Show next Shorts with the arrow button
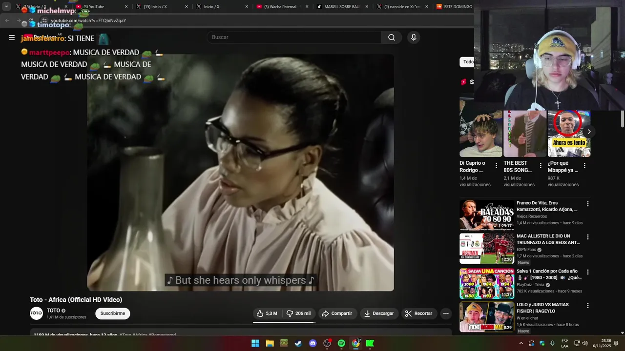The image size is (625, 351). (x=589, y=132)
